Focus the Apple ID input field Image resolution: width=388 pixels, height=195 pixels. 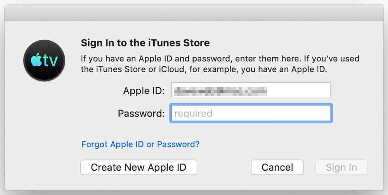click(x=251, y=90)
